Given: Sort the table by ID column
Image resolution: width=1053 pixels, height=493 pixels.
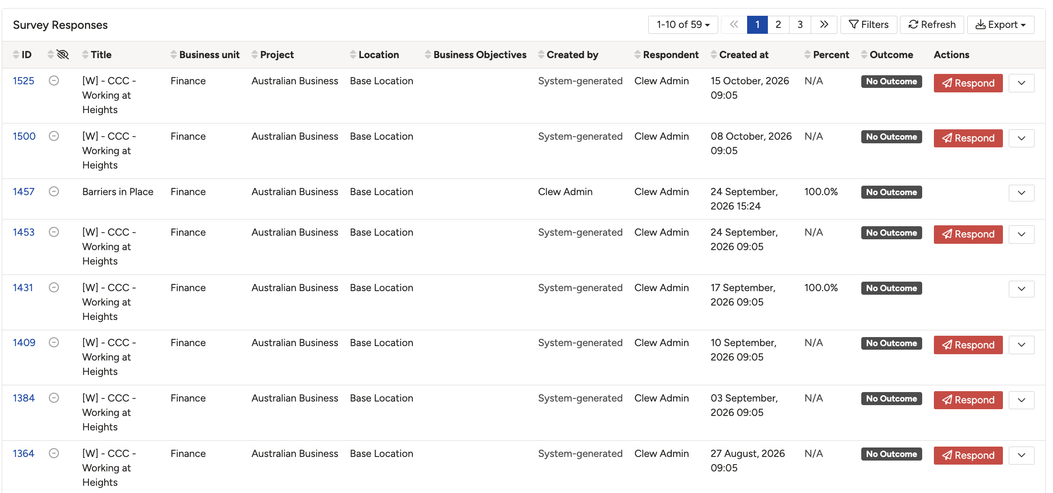Looking at the screenshot, I should pos(22,55).
